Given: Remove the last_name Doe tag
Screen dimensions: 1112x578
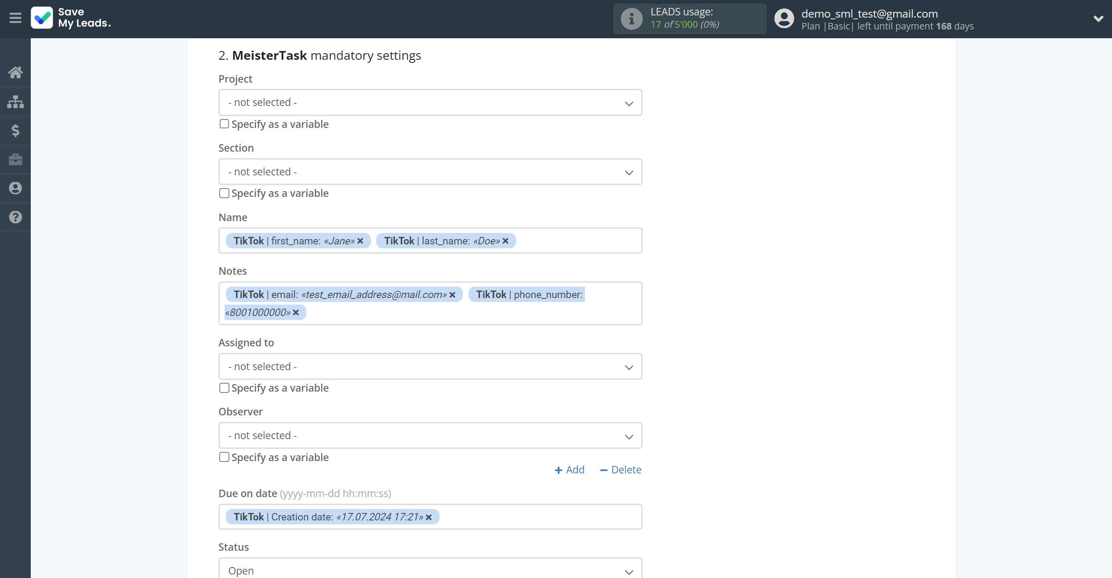Looking at the screenshot, I should 505,241.
